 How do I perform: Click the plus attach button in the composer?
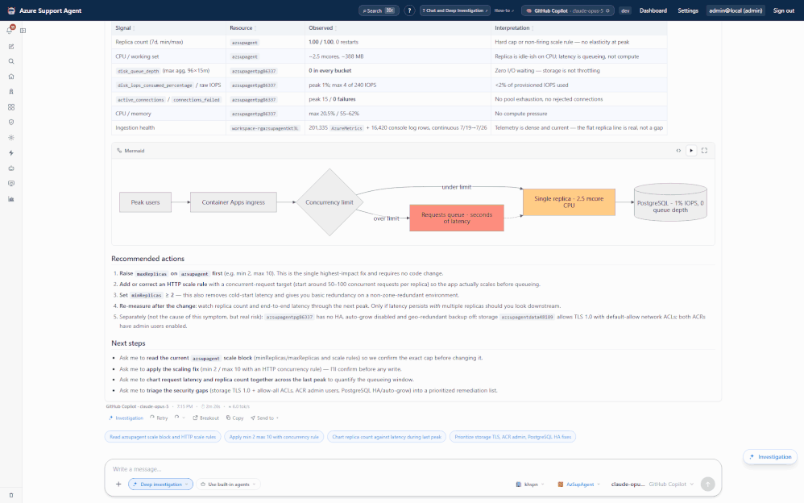tap(118, 484)
